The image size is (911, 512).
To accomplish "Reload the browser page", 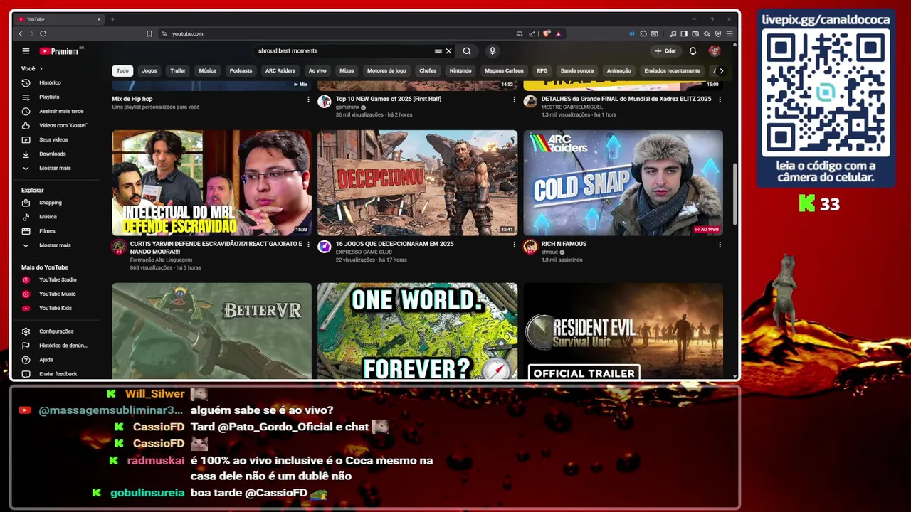I will 43,33.
